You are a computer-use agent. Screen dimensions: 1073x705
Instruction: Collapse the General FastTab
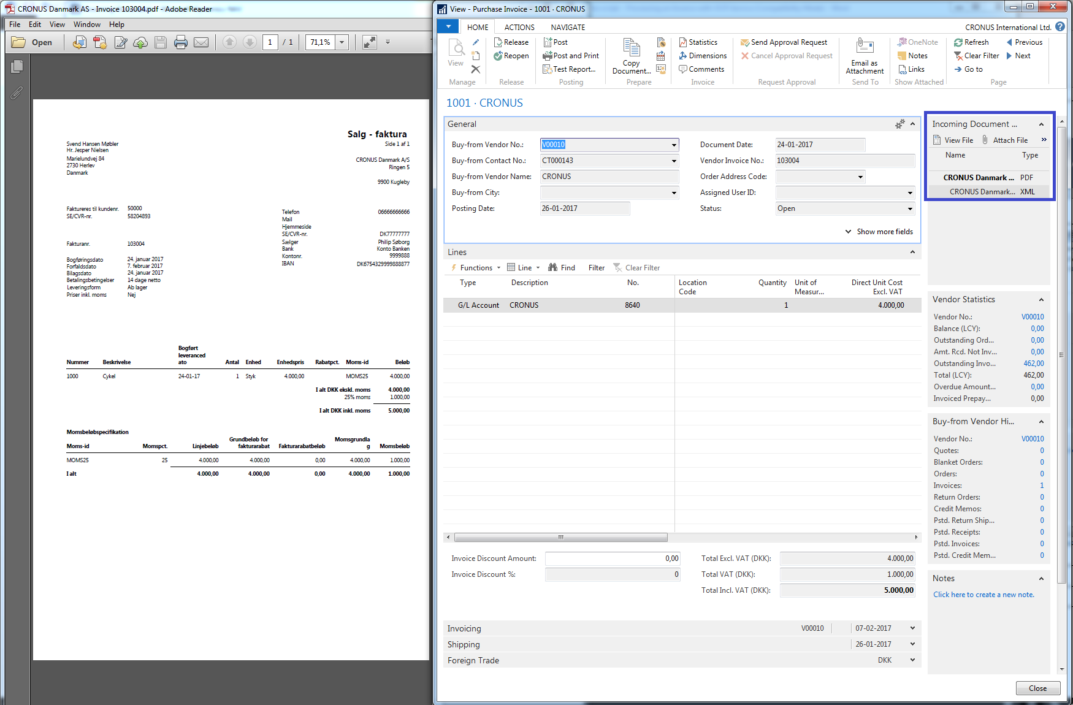pos(912,124)
